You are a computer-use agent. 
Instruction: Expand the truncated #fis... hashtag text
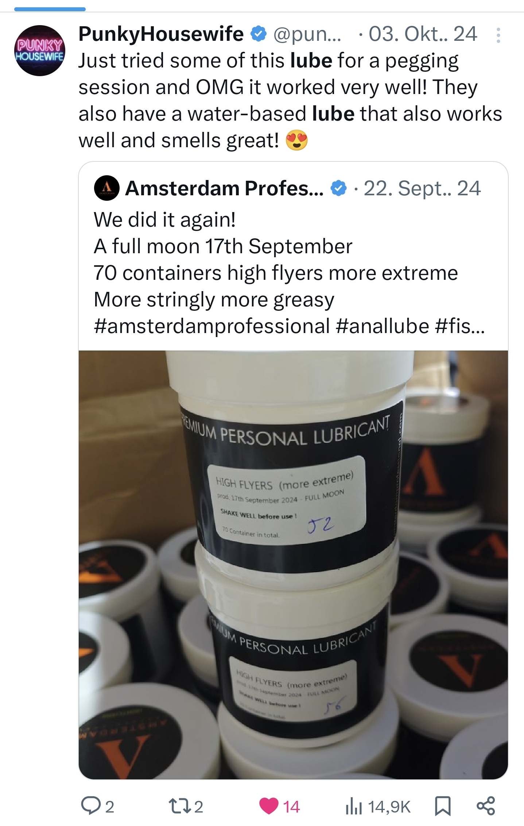pyautogui.click(x=460, y=326)
